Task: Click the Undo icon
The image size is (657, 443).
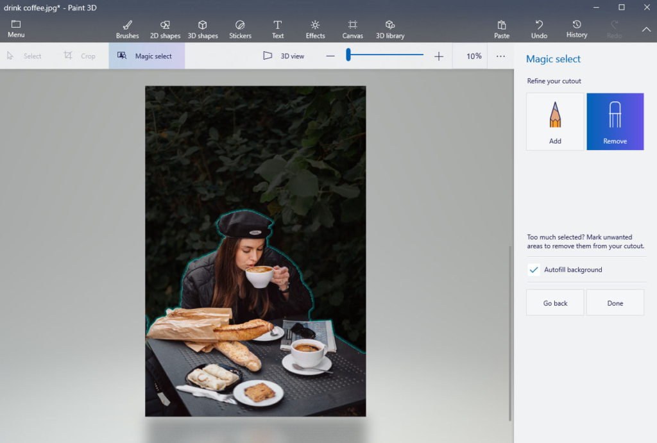Action: [x=539, y=25]
